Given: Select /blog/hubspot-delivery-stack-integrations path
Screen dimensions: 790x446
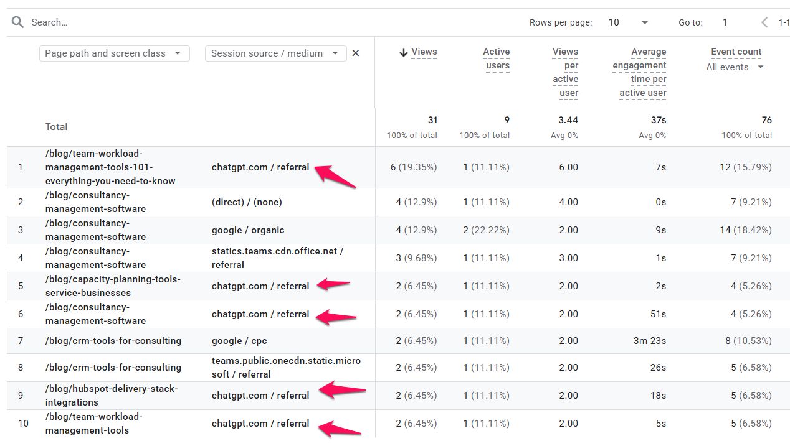Looking at the screenshot, I should pos(112,396).
